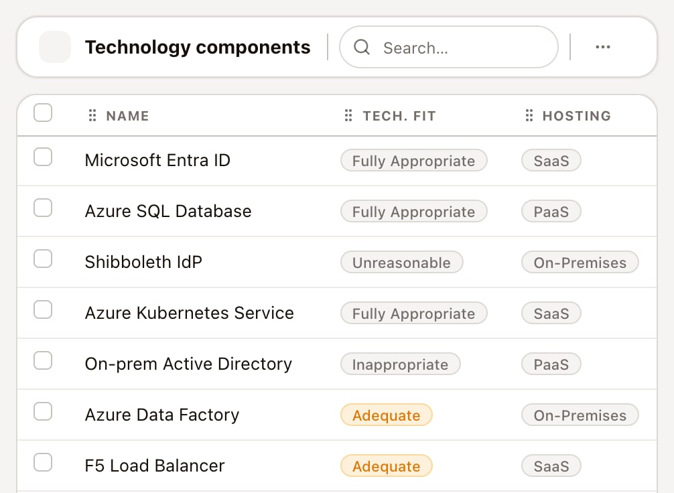Sort by the HOSTING column header
The width and height of the screenshot is (674, 493).
pyautogui.click(x=576, y=116)
